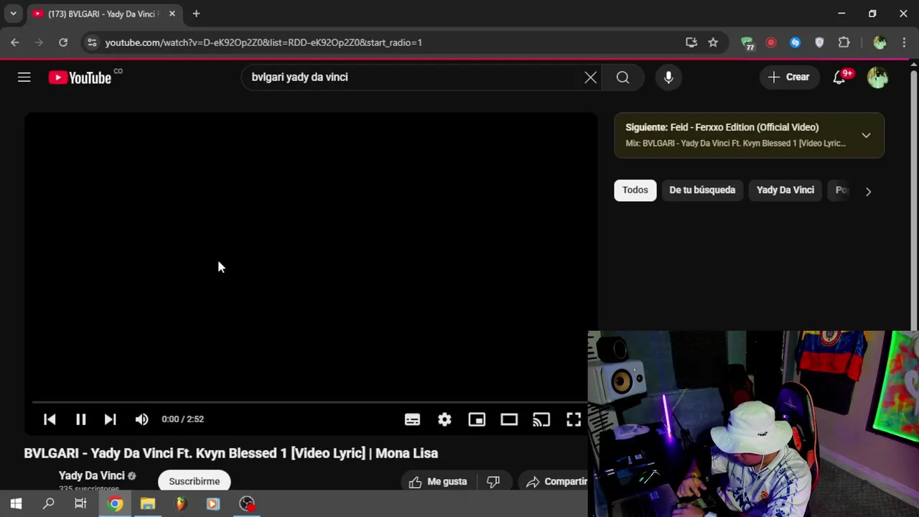Click the video title text
Viewport: 919px width, 517px height.
pyautogui.click(x=230, y=453)
